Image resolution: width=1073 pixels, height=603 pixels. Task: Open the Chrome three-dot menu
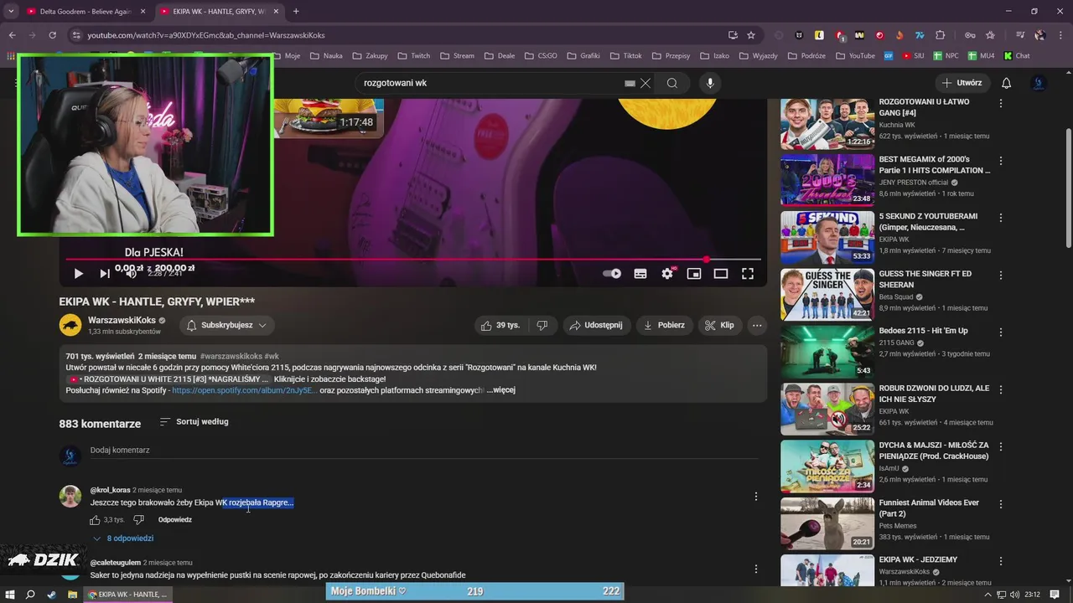(1062, 35)
